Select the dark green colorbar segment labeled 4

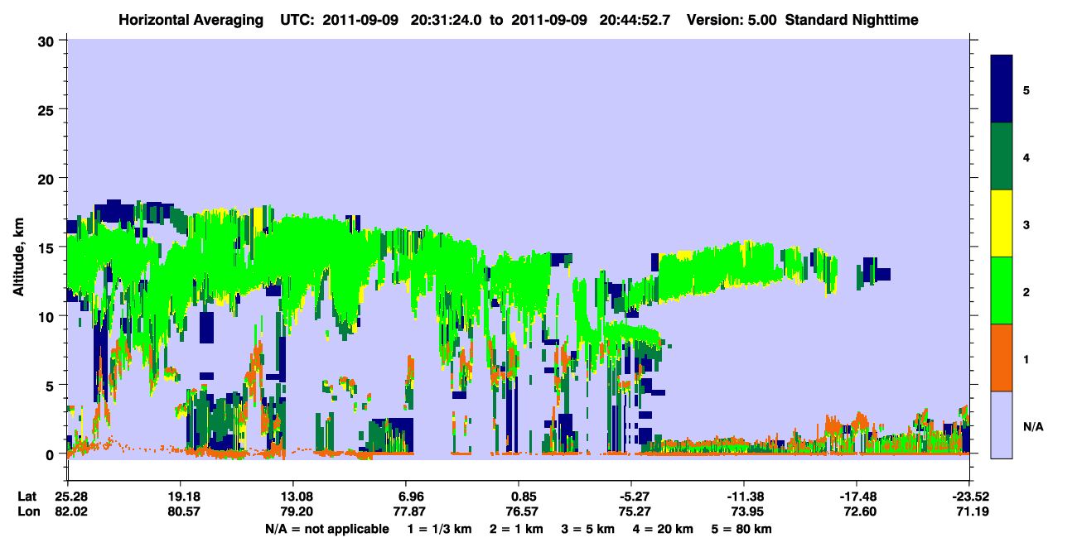(1002, 156)
